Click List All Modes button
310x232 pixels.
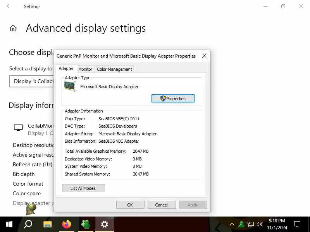click(83, 188)
